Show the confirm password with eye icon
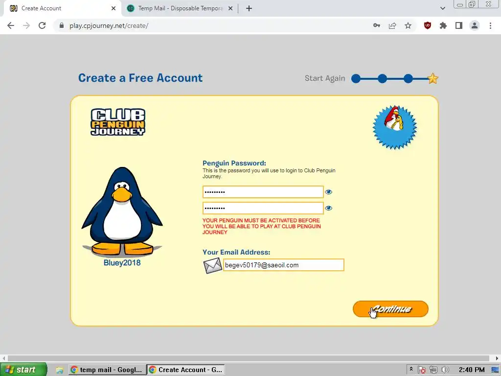501x376 pixels. click(328, 208)
